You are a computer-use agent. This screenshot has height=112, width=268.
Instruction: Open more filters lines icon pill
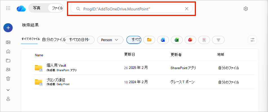click(x=218, y=40)
